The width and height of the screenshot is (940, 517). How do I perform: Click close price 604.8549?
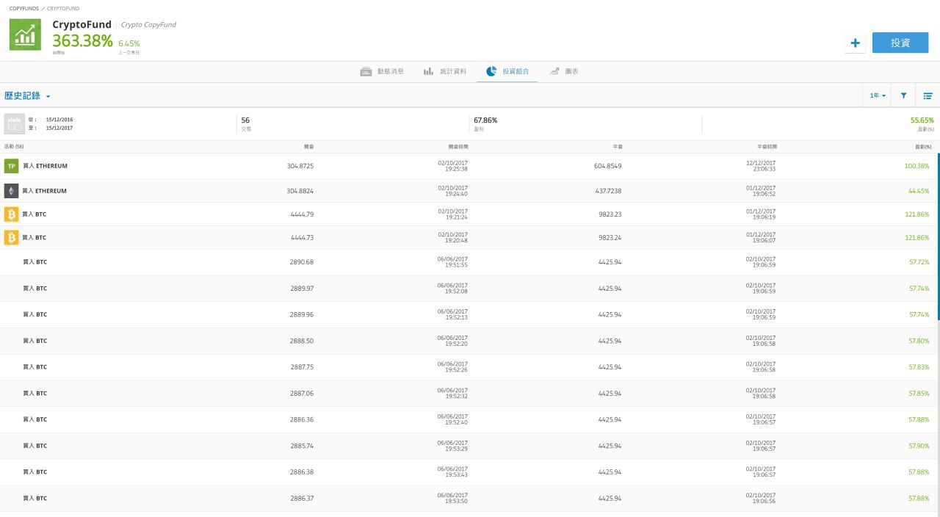tap(607, 166)
